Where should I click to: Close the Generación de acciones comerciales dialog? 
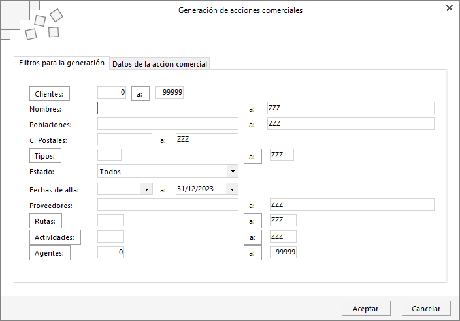[x=449, y=8]
